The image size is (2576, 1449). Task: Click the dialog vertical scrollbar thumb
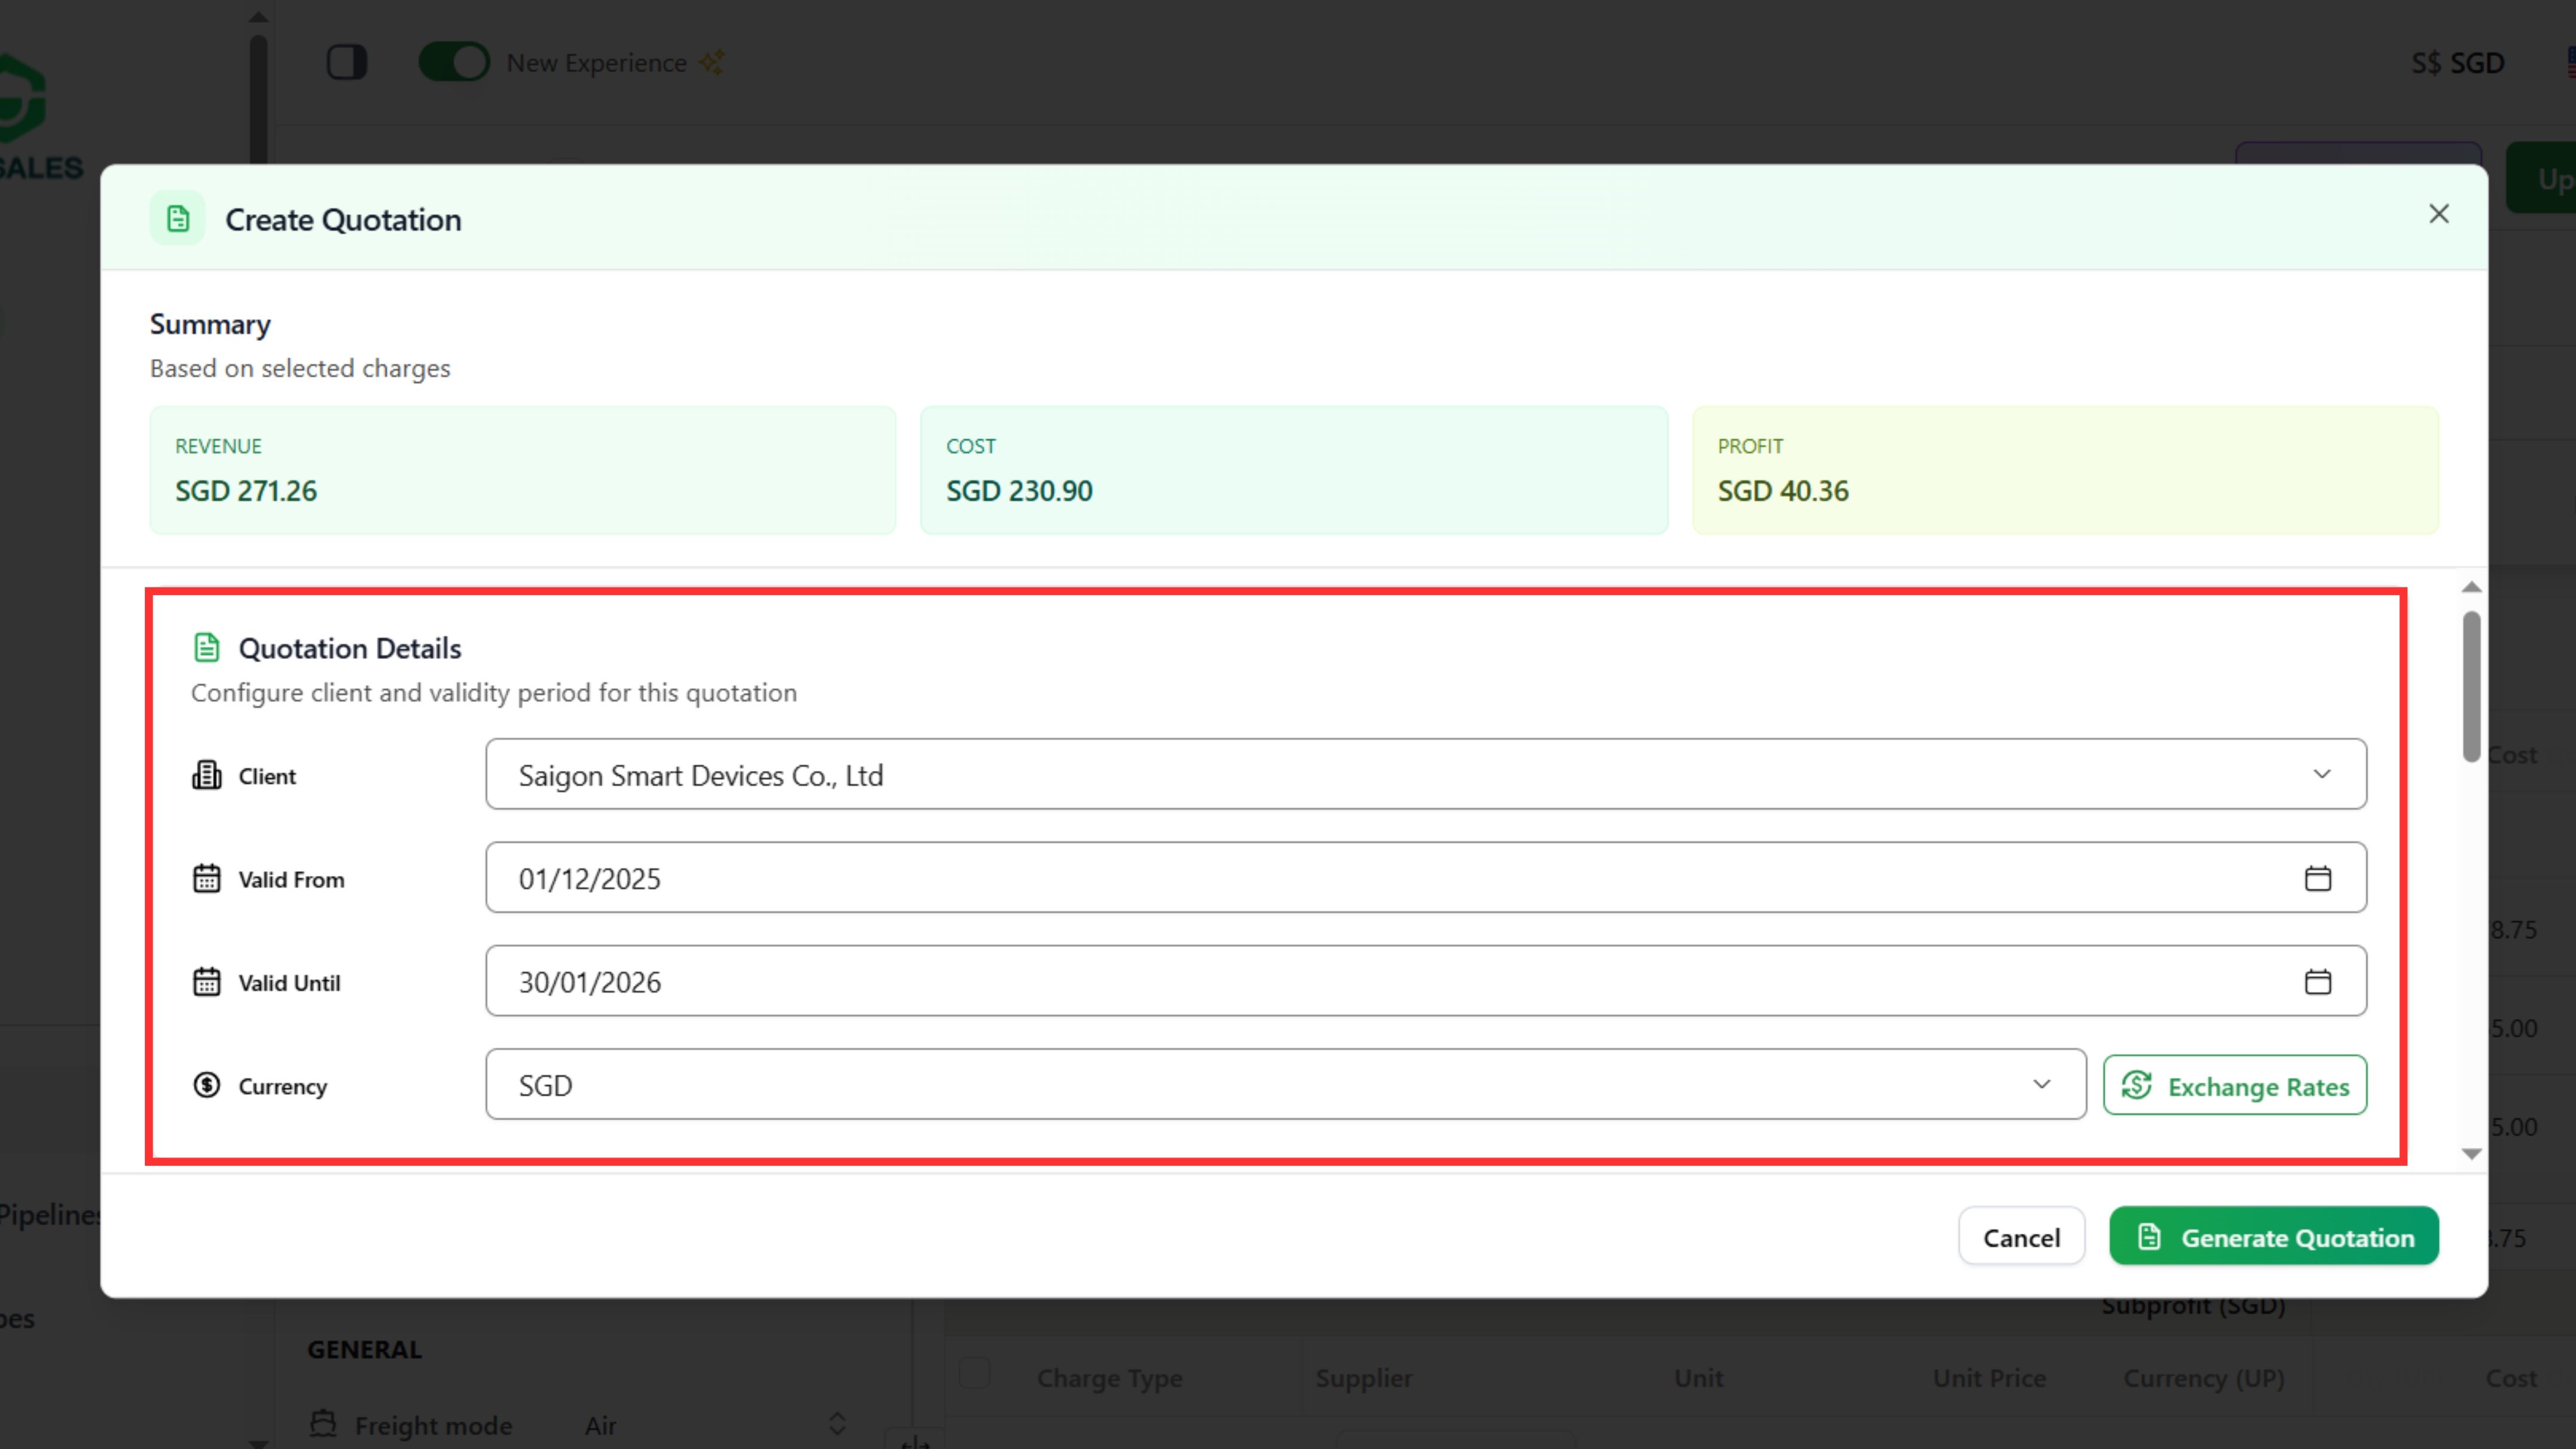click(x=2471, y=687)
